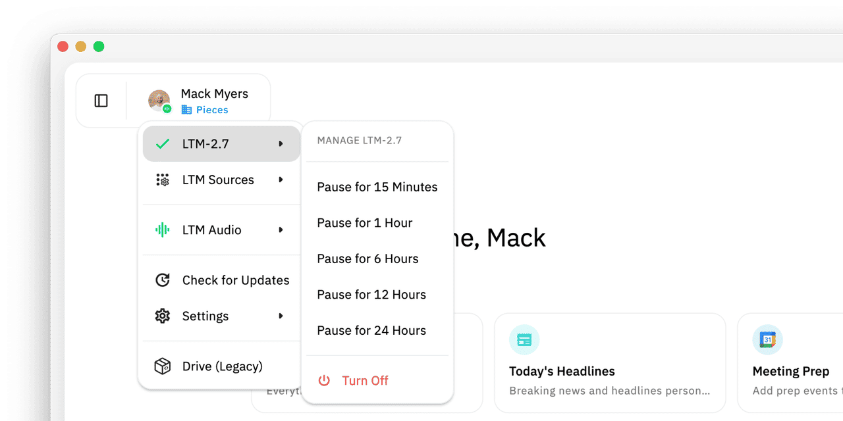Open the Meeting Prep card title
Screen dimensions: 843x421
click(791, 372)
